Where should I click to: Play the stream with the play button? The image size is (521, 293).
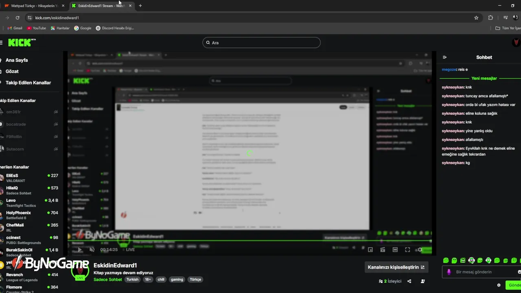80,249
